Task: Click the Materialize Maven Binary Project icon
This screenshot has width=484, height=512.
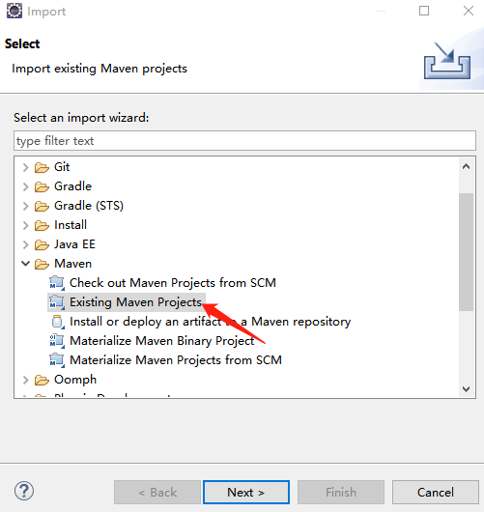Action: (57, 341)
